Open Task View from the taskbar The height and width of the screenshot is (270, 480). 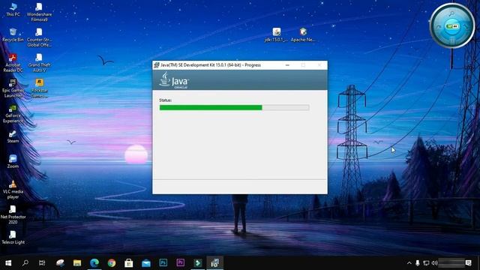click(42, 263)
